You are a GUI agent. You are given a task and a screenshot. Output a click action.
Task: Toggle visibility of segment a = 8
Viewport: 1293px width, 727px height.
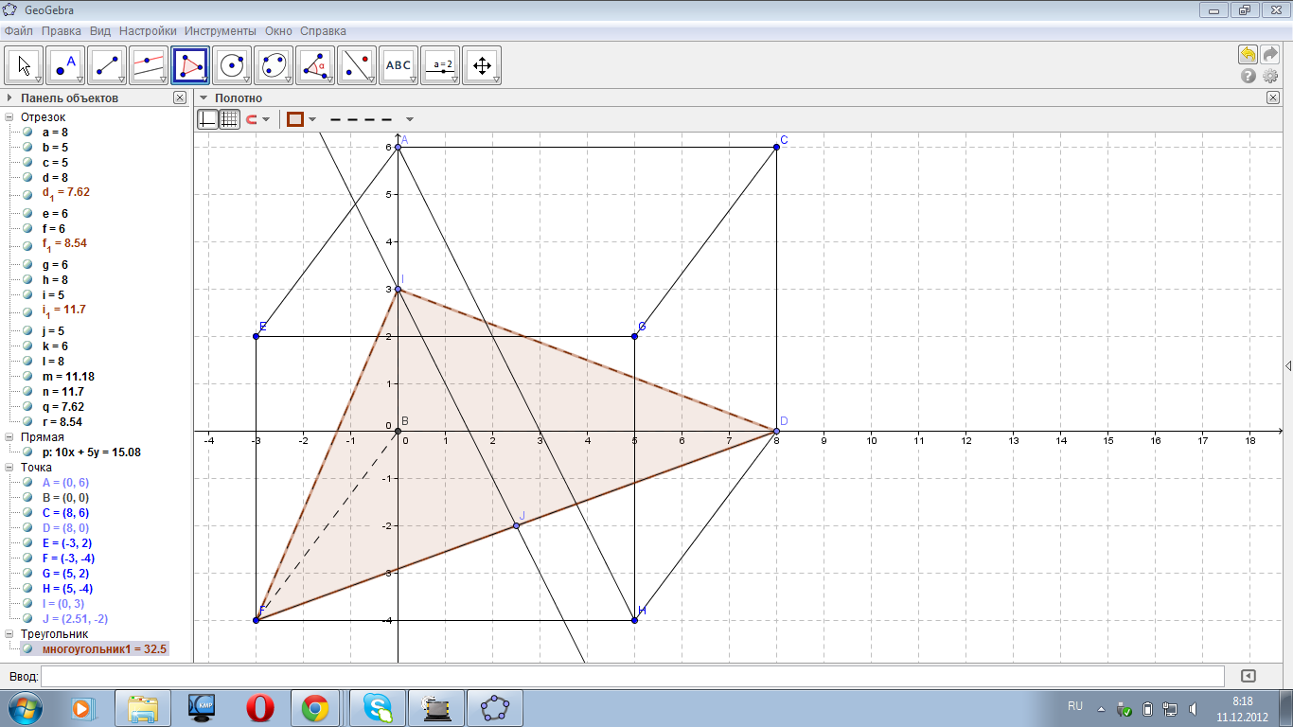[x=28, y=133]
